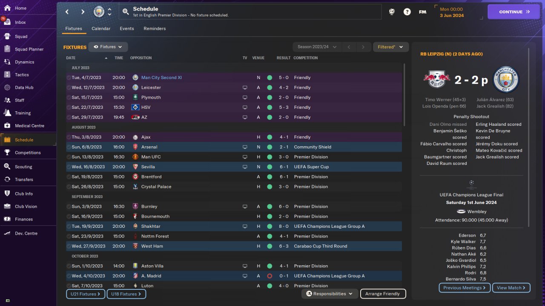Select the Leicester fixture row
This screenshot has width=545, height=306.
point(234,88)
